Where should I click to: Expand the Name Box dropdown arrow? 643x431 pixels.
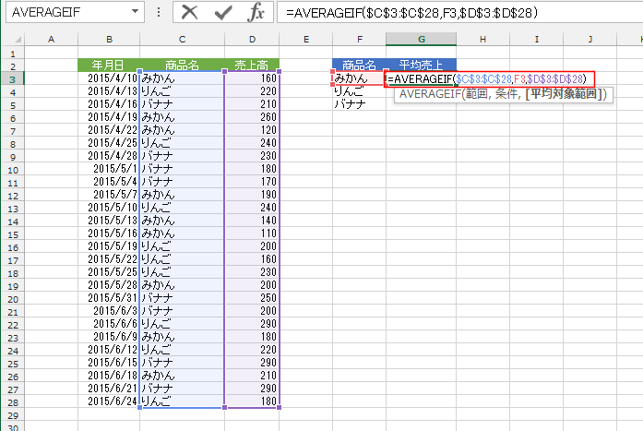(136, 13)
